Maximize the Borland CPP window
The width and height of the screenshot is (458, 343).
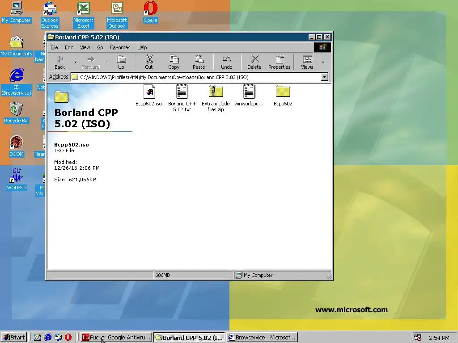(x=319, y=37)
